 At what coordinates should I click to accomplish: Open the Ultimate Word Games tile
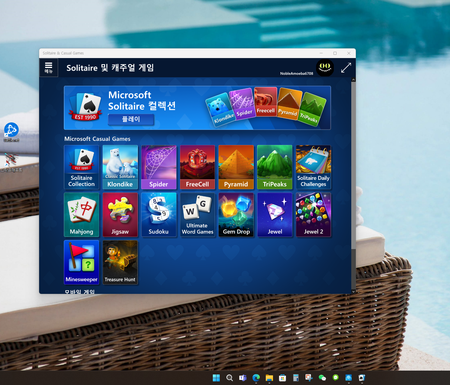pyautogui.click(x=197, y=215)
